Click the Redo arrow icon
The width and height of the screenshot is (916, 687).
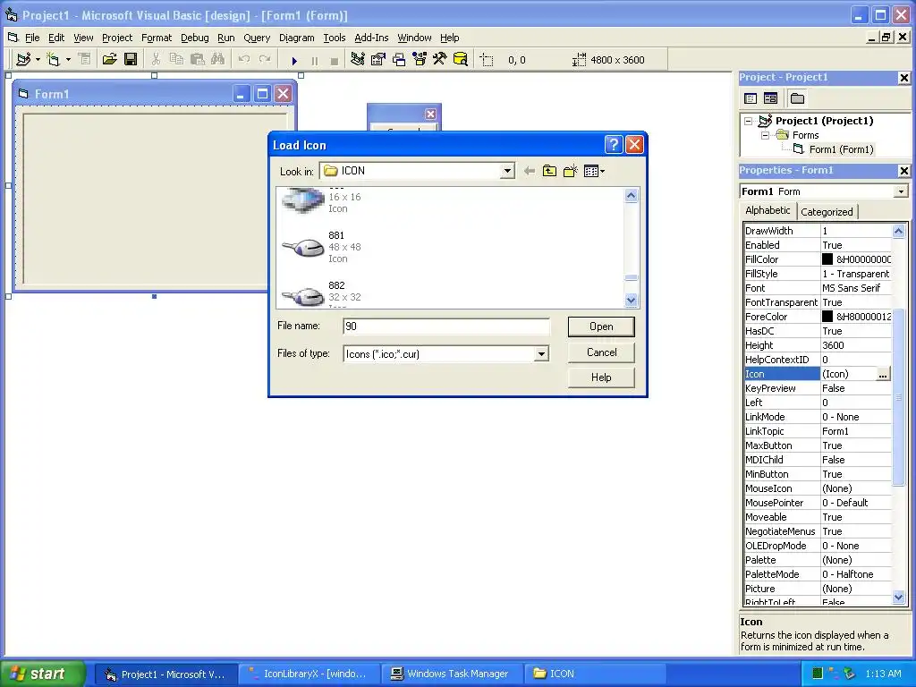[x=265, y=60]
